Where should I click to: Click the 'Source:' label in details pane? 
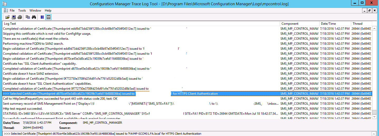click(x=65, y=128)
